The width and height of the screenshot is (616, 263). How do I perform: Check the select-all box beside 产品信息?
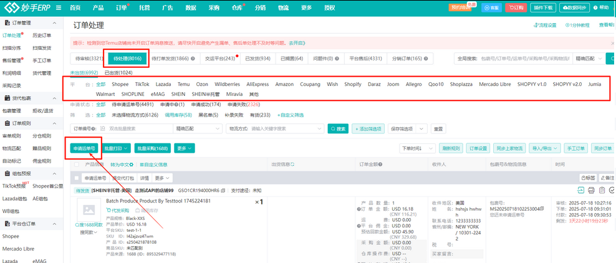pos(77,165)
